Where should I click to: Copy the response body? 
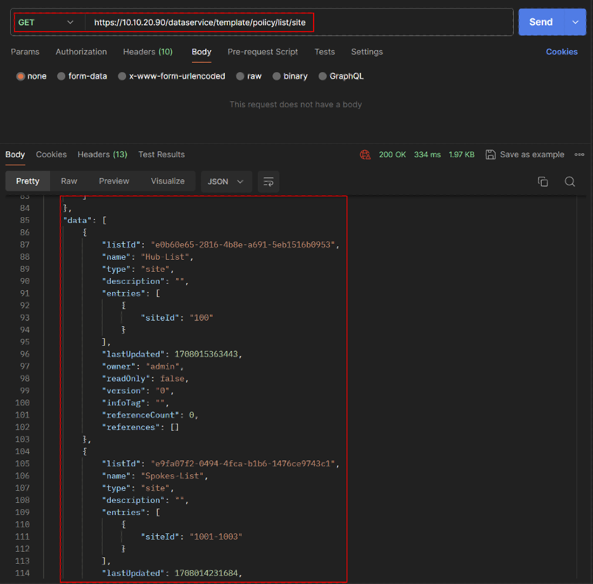click(x=543, y=181)
